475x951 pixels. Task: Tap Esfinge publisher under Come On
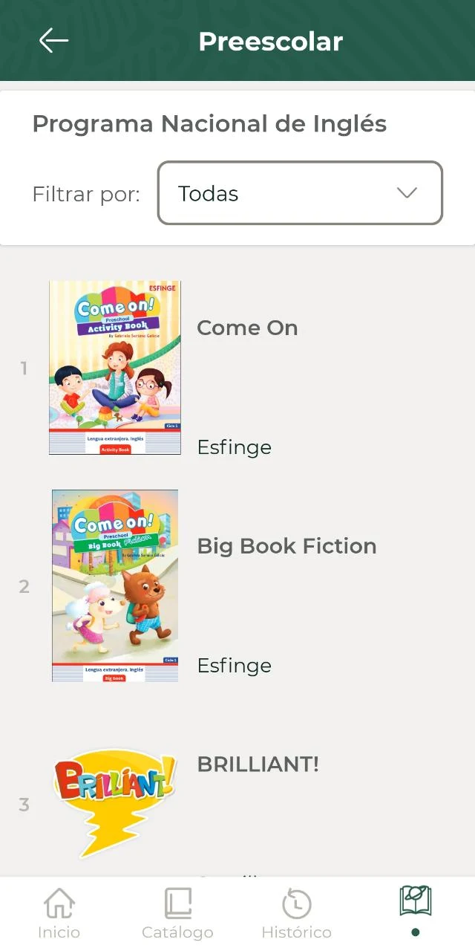click(234, 447)
